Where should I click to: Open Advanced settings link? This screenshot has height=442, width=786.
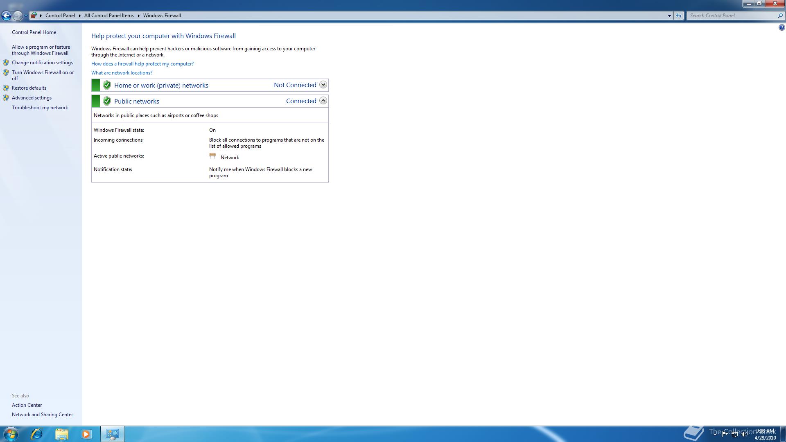[x=32, y=98]
